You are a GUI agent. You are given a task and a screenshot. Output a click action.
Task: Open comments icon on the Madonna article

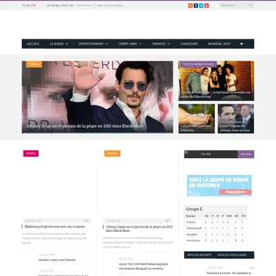coord(86,221)
